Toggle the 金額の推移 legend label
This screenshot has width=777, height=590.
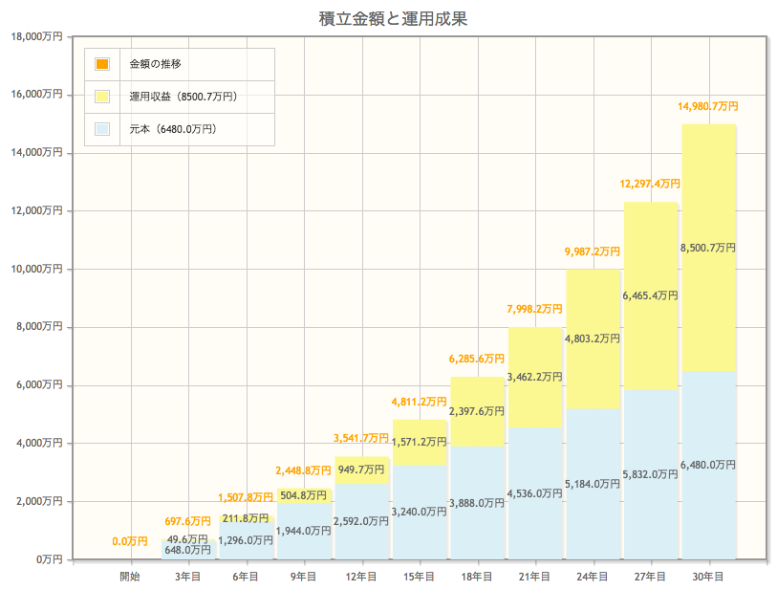tap(156, 64)
